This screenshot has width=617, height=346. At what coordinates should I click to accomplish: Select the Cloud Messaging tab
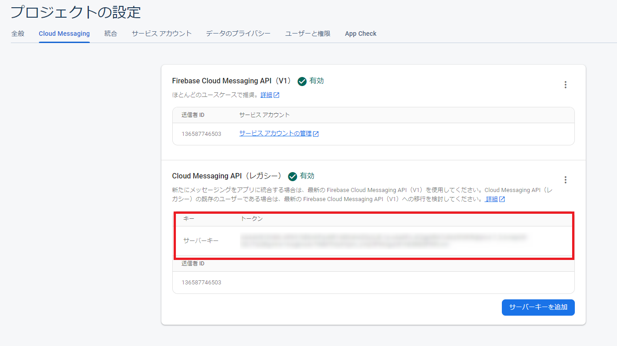pos(64,34)
